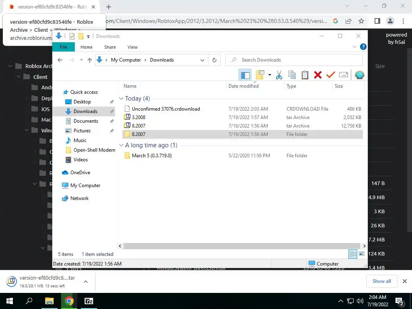This screenshot has width=412, height=309.
Task: Click the Refresh button in address bar
Action: click(x=214, y=60)
